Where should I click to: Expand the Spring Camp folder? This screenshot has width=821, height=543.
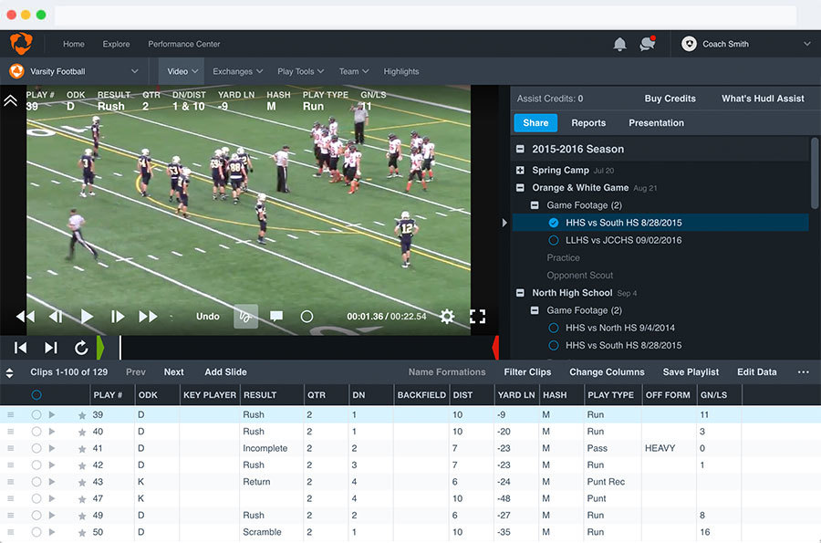pyautogui.click(x=520, y=170)
